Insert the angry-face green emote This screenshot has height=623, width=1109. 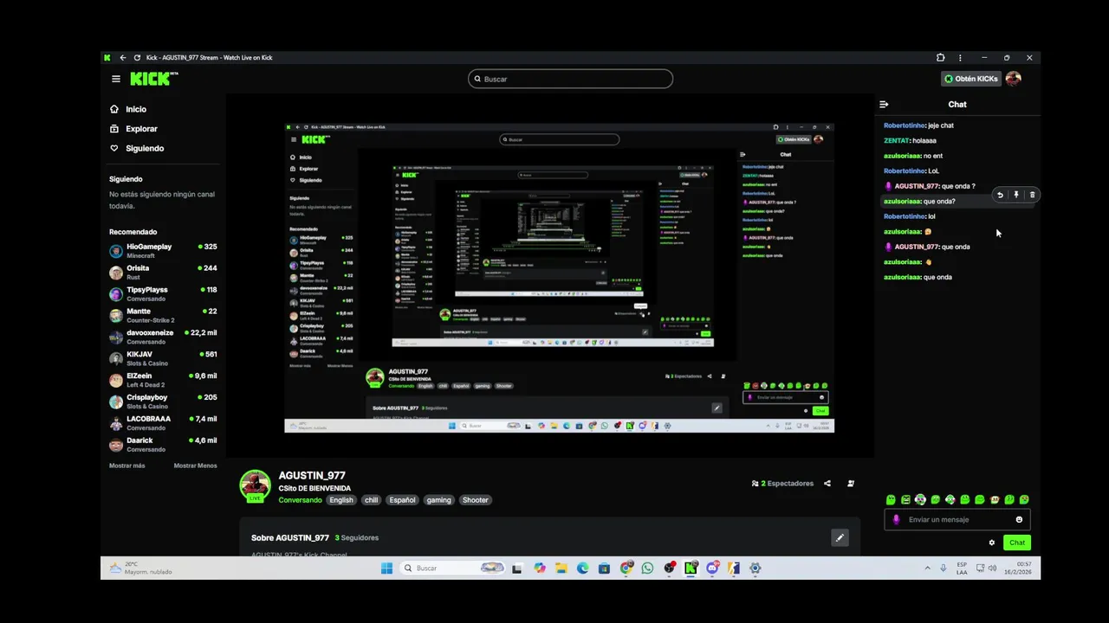click(x=905, y=499)
